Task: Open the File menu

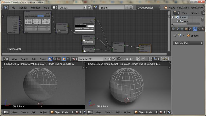Action: click(x=13, y=8)
